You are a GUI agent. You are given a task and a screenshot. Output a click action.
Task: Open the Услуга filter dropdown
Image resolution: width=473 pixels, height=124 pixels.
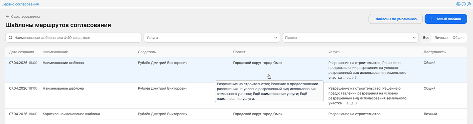(x=212, y=38)
